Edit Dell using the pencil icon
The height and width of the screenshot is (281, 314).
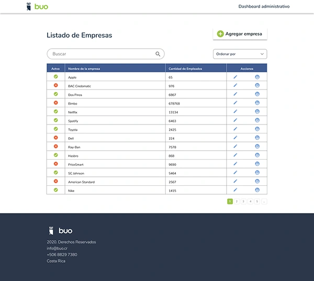(x=235, y=138)
